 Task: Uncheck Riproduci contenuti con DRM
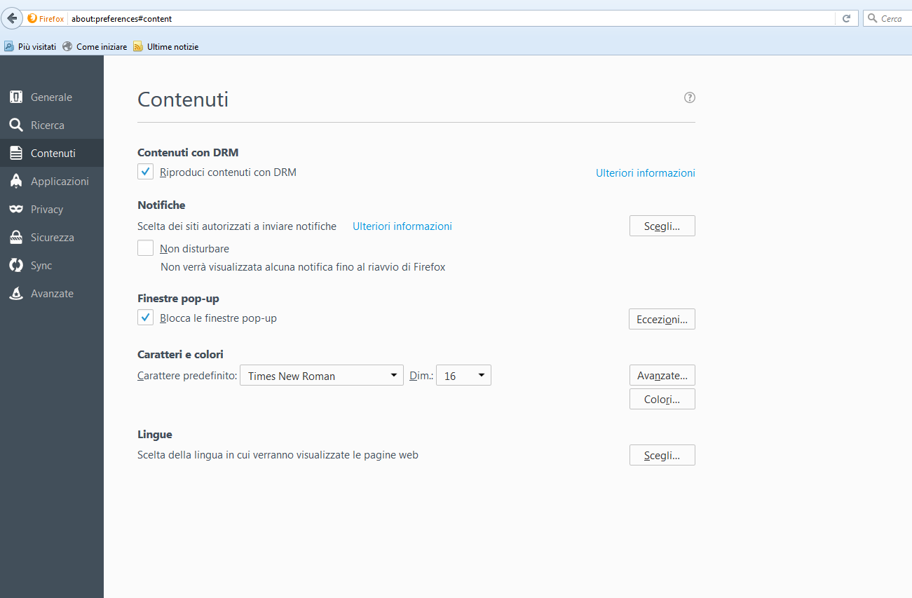click(146, 172)
